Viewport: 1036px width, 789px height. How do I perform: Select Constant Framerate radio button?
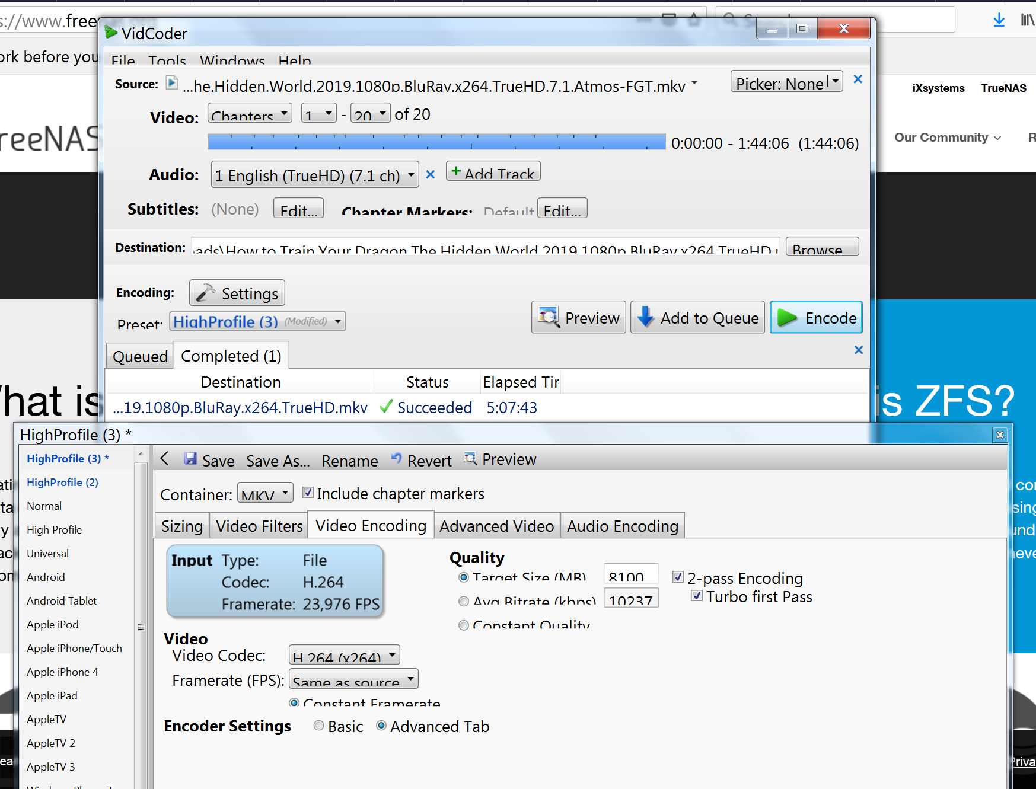click(294, 702)
